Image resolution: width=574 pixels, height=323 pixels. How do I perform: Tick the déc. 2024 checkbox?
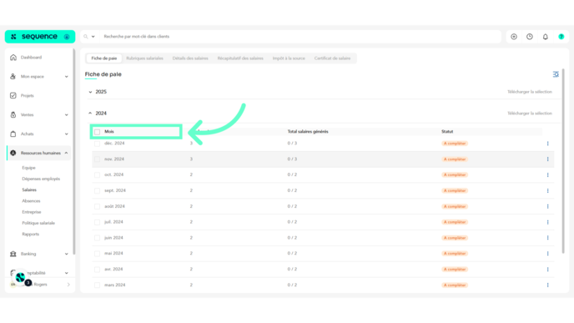[x=97, y=144]
